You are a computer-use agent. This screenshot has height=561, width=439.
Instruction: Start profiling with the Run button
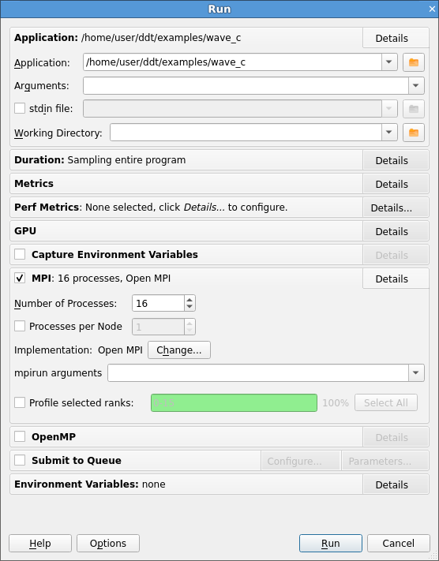pyautogui.click(x=331, y=544)
